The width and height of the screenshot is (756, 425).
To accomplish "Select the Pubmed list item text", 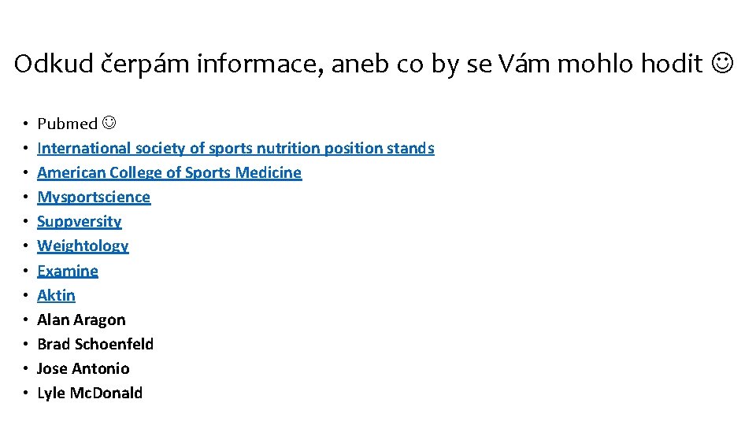I will coord(67,124).
